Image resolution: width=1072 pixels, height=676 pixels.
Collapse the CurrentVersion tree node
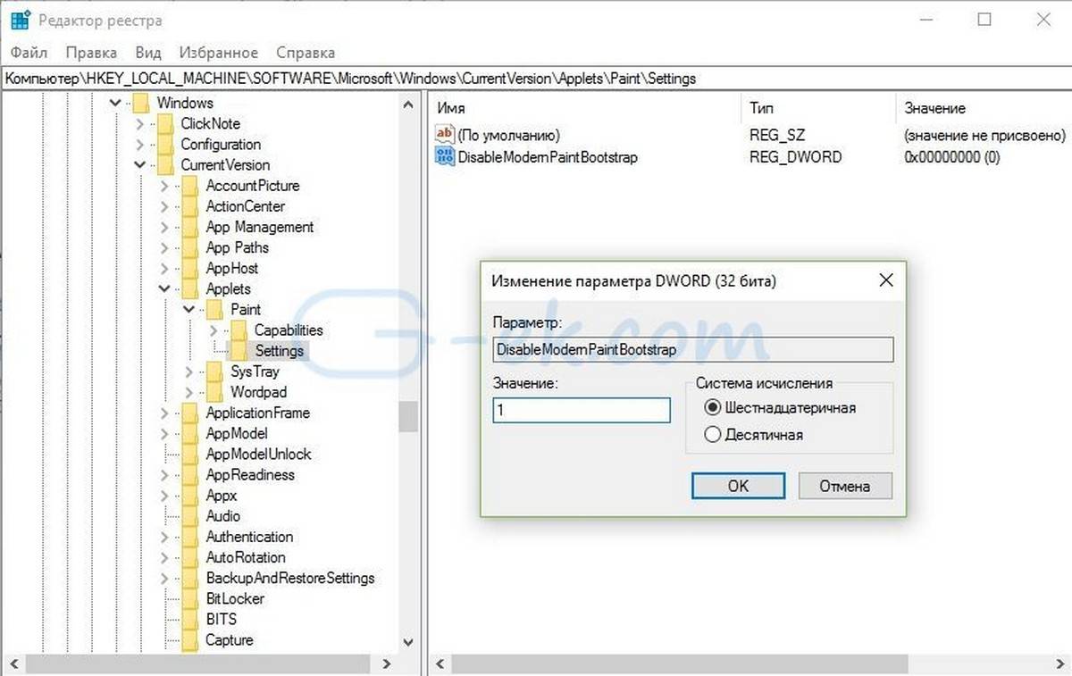(140, 164)
